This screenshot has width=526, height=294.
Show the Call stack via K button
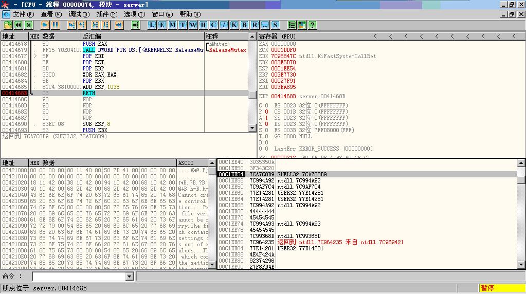point(234,25)
